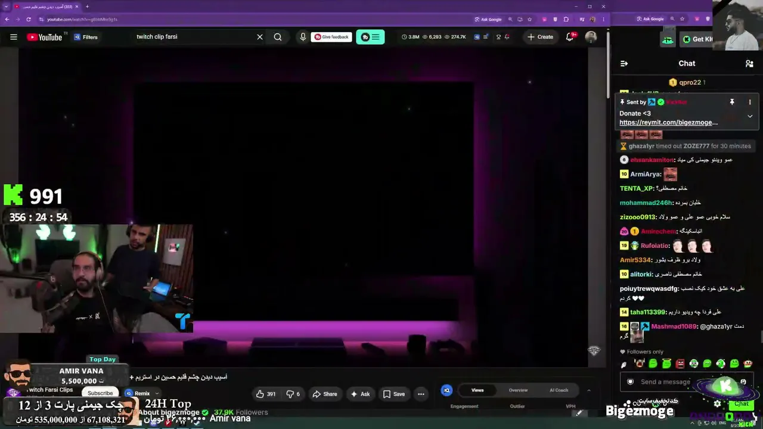Expand the pinned message with the chevron
Image resolution: width=763 pixels, height=429 pixels.
click(750, 116)
